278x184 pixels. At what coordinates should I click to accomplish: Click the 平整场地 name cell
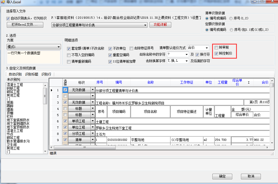[x=150, y=140]
